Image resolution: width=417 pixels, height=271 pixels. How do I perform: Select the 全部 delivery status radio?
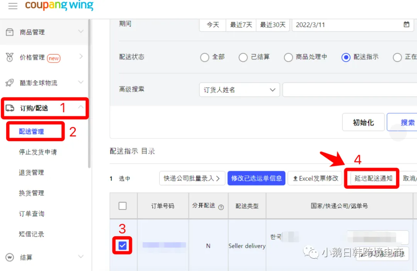pyautogui.click(x=205, y=57)
